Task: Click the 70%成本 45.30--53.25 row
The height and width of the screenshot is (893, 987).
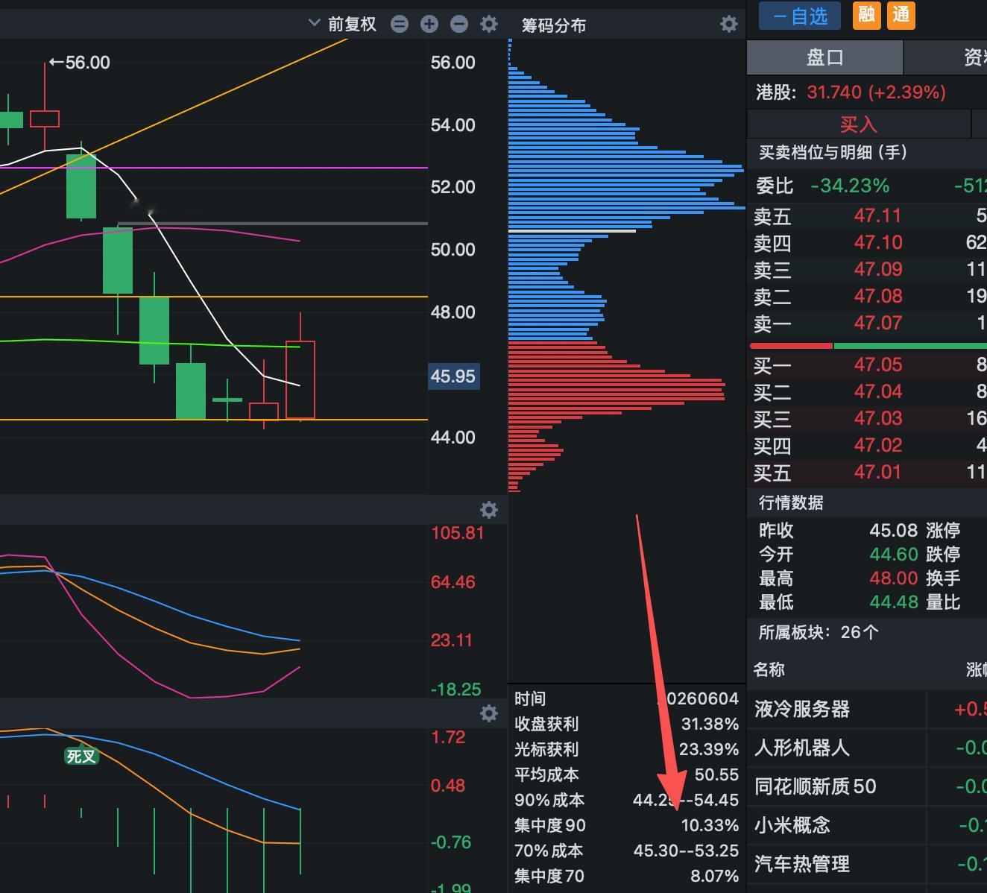Action: click(626, 851)
